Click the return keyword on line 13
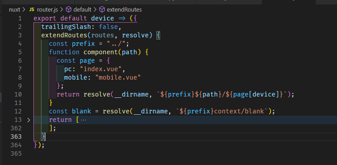Viewport: 337px width, 165px height. 60,120
